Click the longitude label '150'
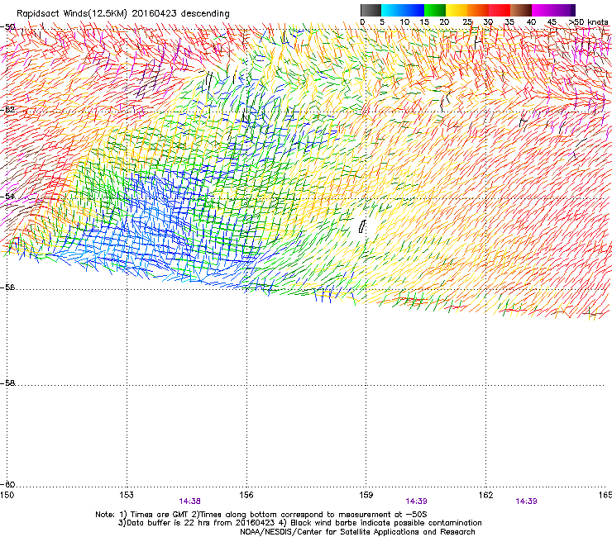 click(7, 495)
